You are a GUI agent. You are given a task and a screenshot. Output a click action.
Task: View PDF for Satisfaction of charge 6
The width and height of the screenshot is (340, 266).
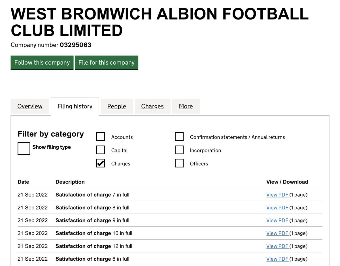tap(277, 259)
